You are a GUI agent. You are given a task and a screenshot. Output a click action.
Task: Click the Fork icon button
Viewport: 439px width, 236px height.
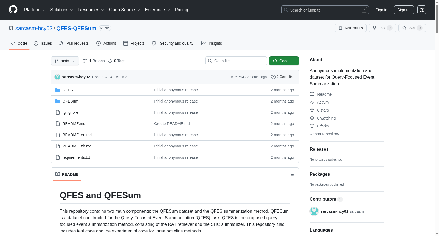coord(382,28)
